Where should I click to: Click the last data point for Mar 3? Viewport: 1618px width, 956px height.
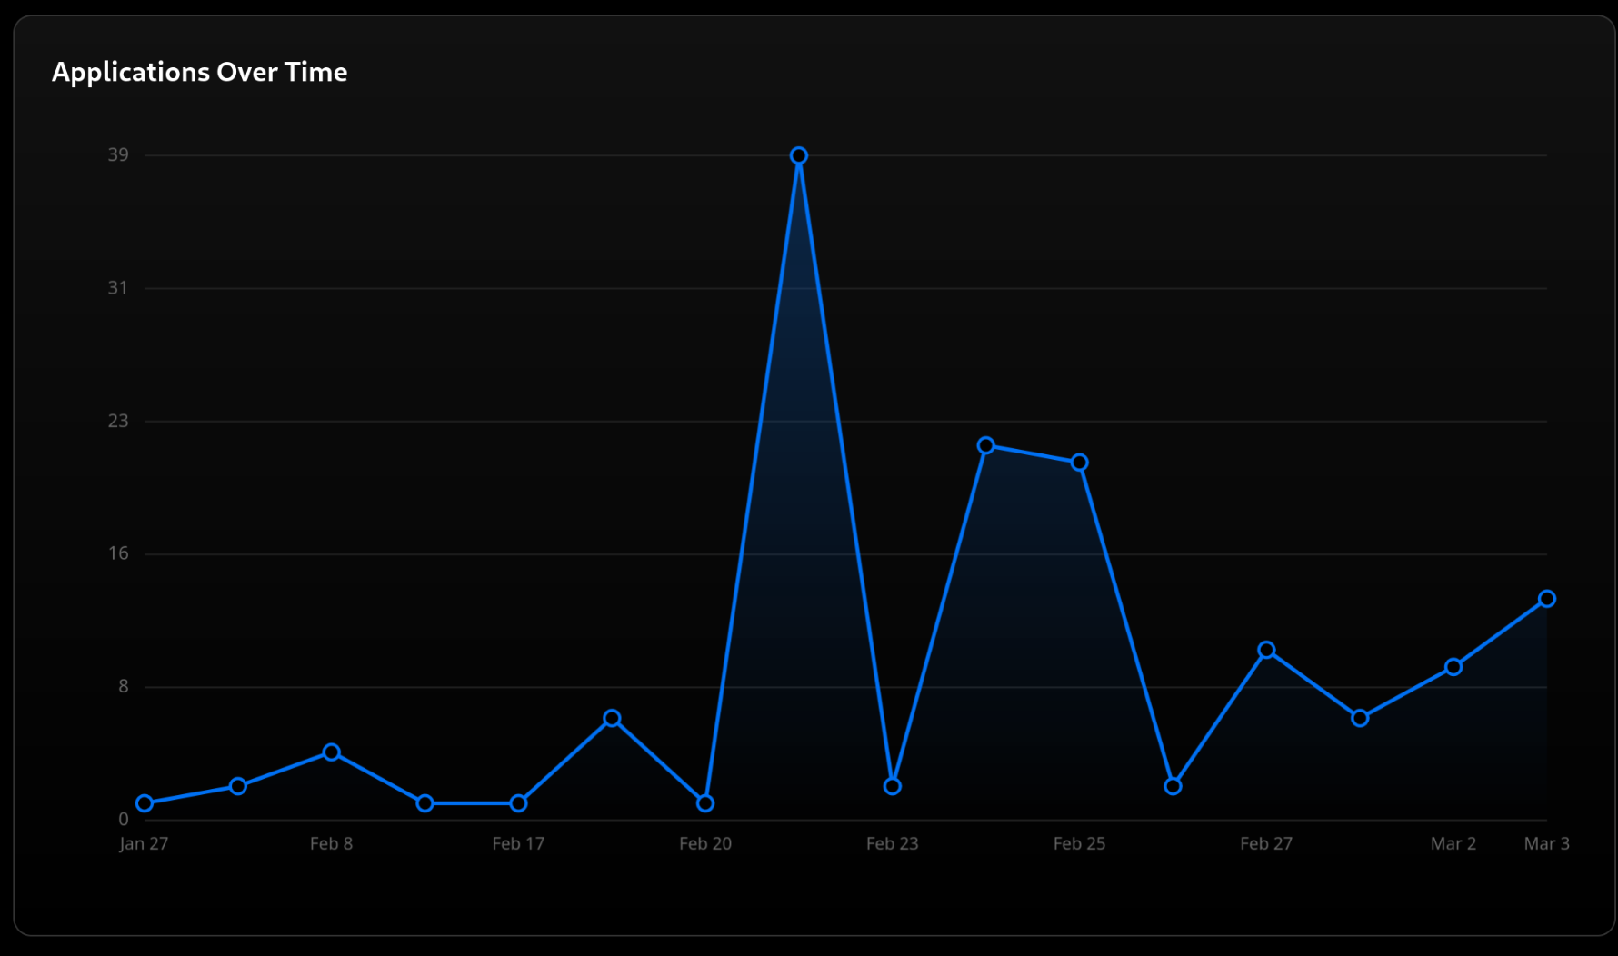coord(1547,599)
